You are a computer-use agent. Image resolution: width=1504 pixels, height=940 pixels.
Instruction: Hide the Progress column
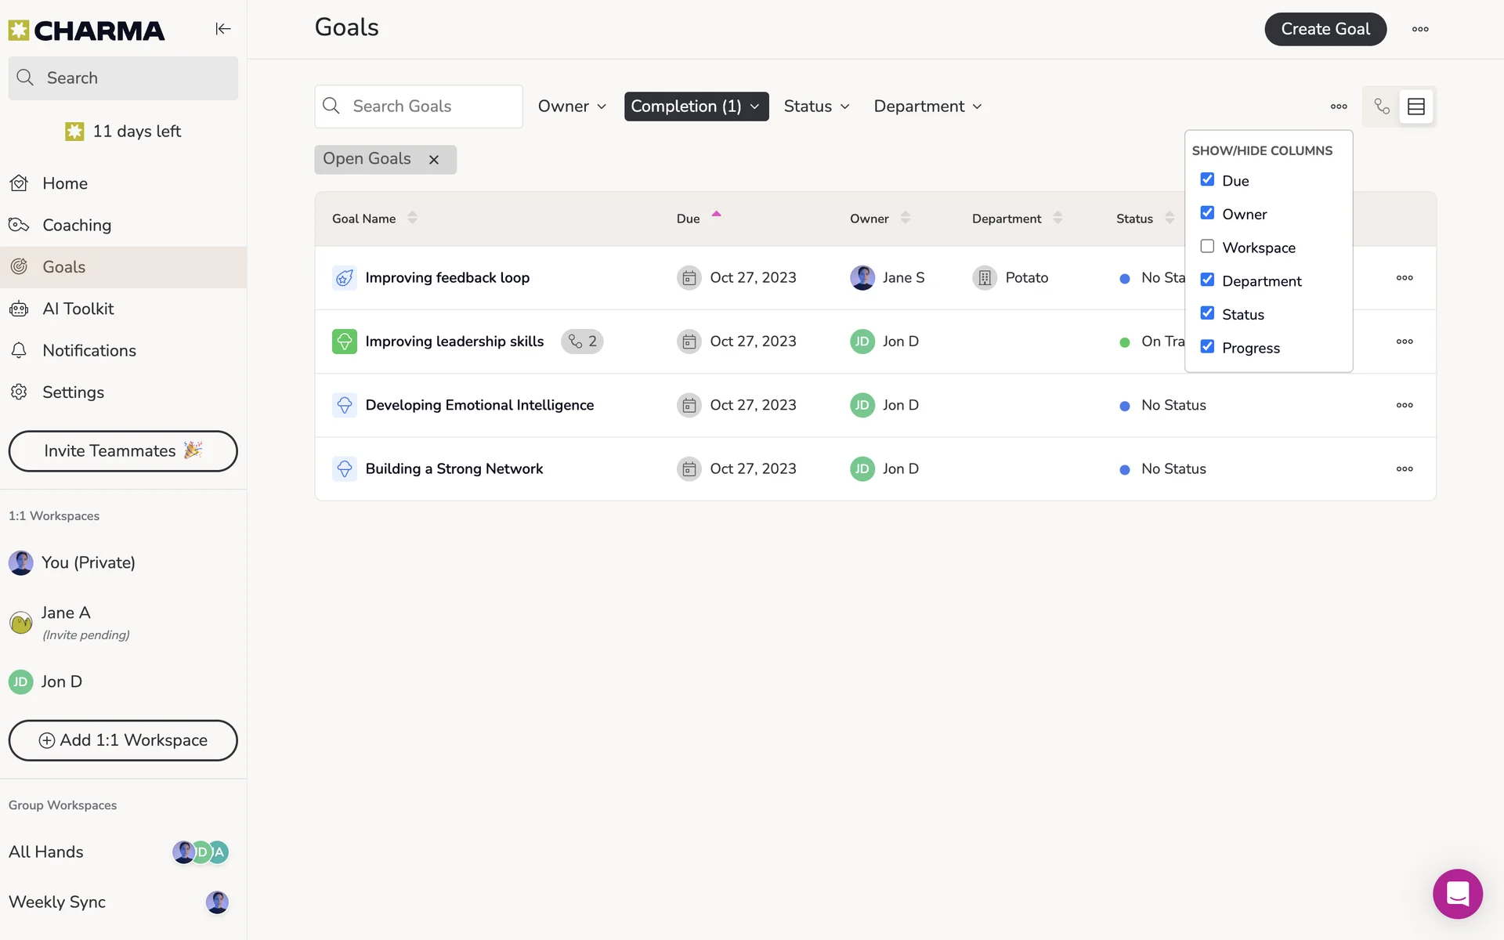(x=1207, y=347)
